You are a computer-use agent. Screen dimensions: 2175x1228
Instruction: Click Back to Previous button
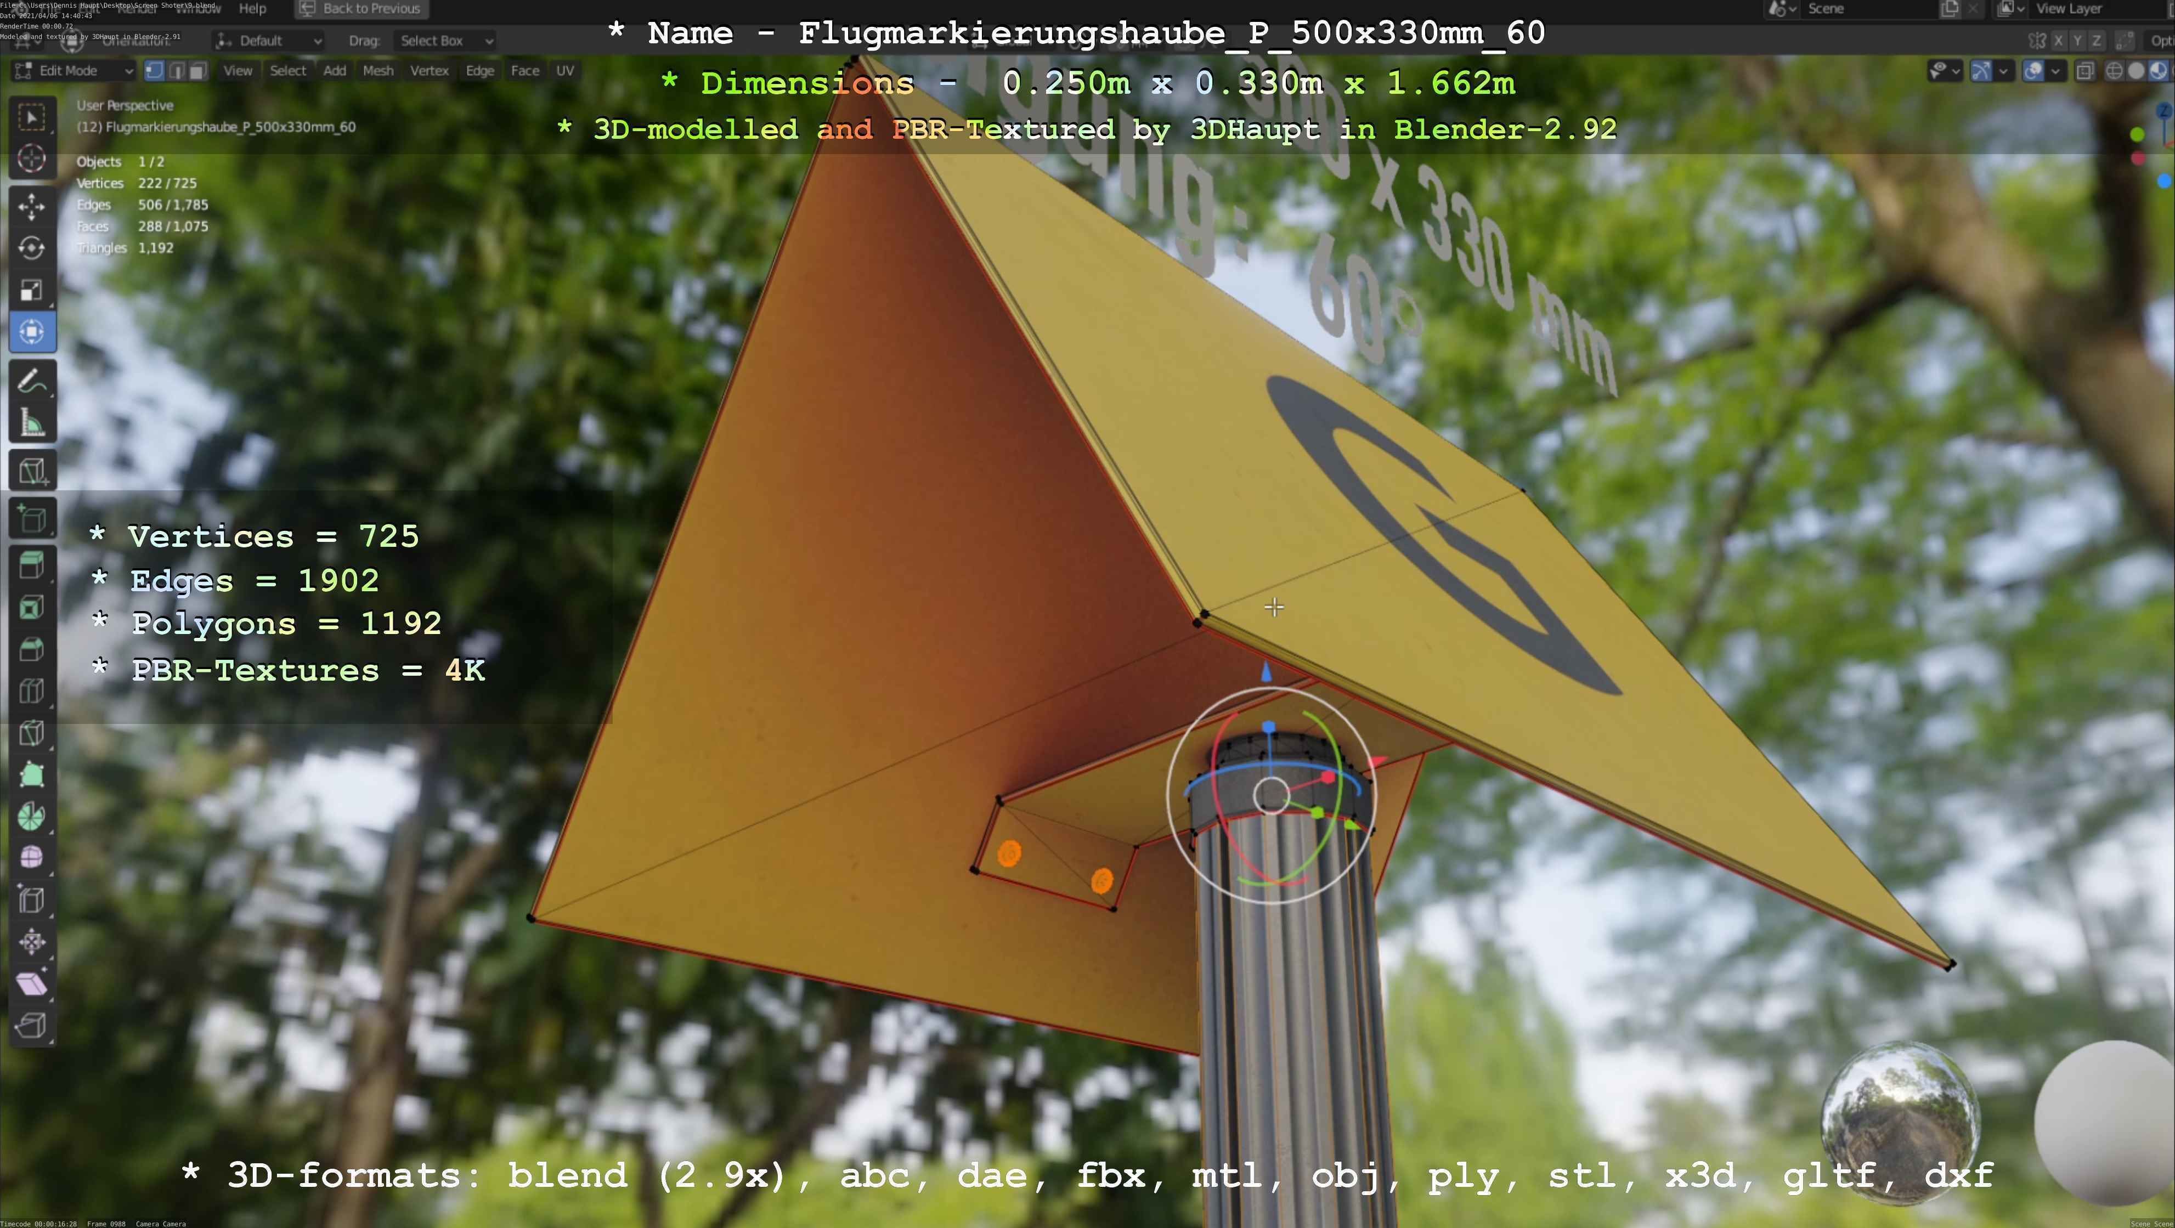[361, 8]
